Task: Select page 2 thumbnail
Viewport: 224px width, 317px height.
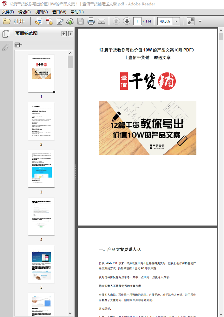Action: (42, 121)
